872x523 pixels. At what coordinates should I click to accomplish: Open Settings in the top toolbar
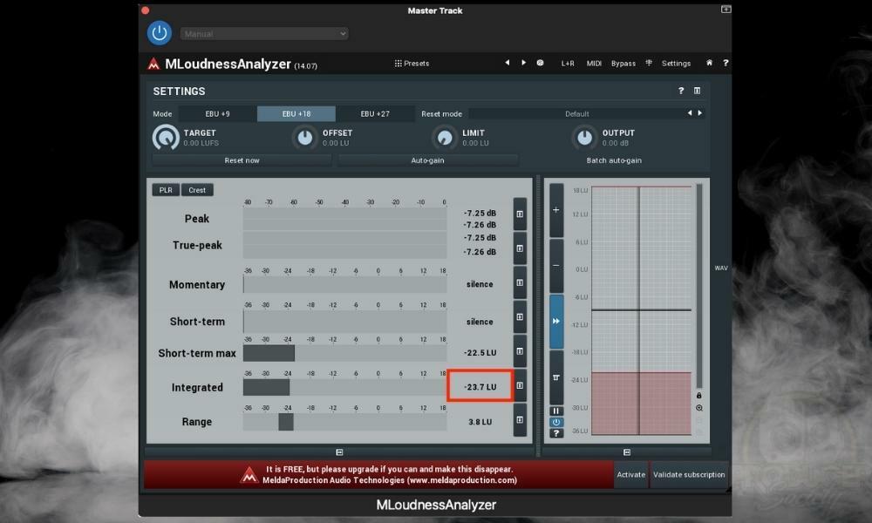click(x=677, y=64)
